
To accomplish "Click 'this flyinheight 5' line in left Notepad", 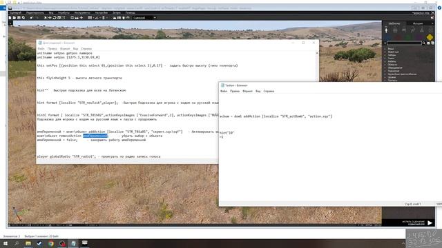I will click(79, 78).
